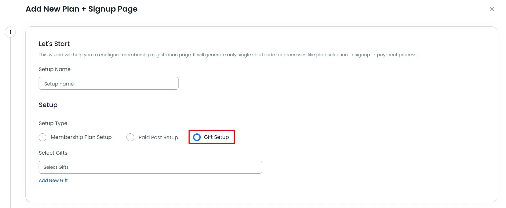
Task: Click the 'Setup' section heading
Action: [48, 105]
